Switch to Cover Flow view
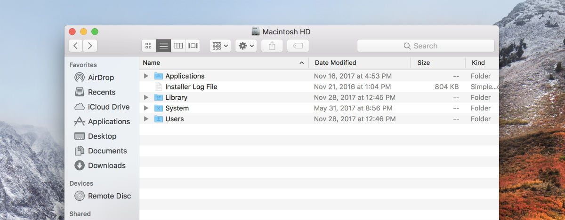This screenshot has width=565, height=220. point(193,46)
